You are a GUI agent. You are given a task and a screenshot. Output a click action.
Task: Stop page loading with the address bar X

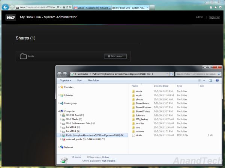tap(70, 7)
